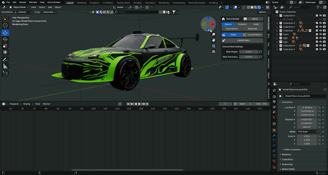Image resolution: width=328 pixels, height=175 pixels.
Task: Expand Collection 9 tree arrow
Action: point(277,50)
